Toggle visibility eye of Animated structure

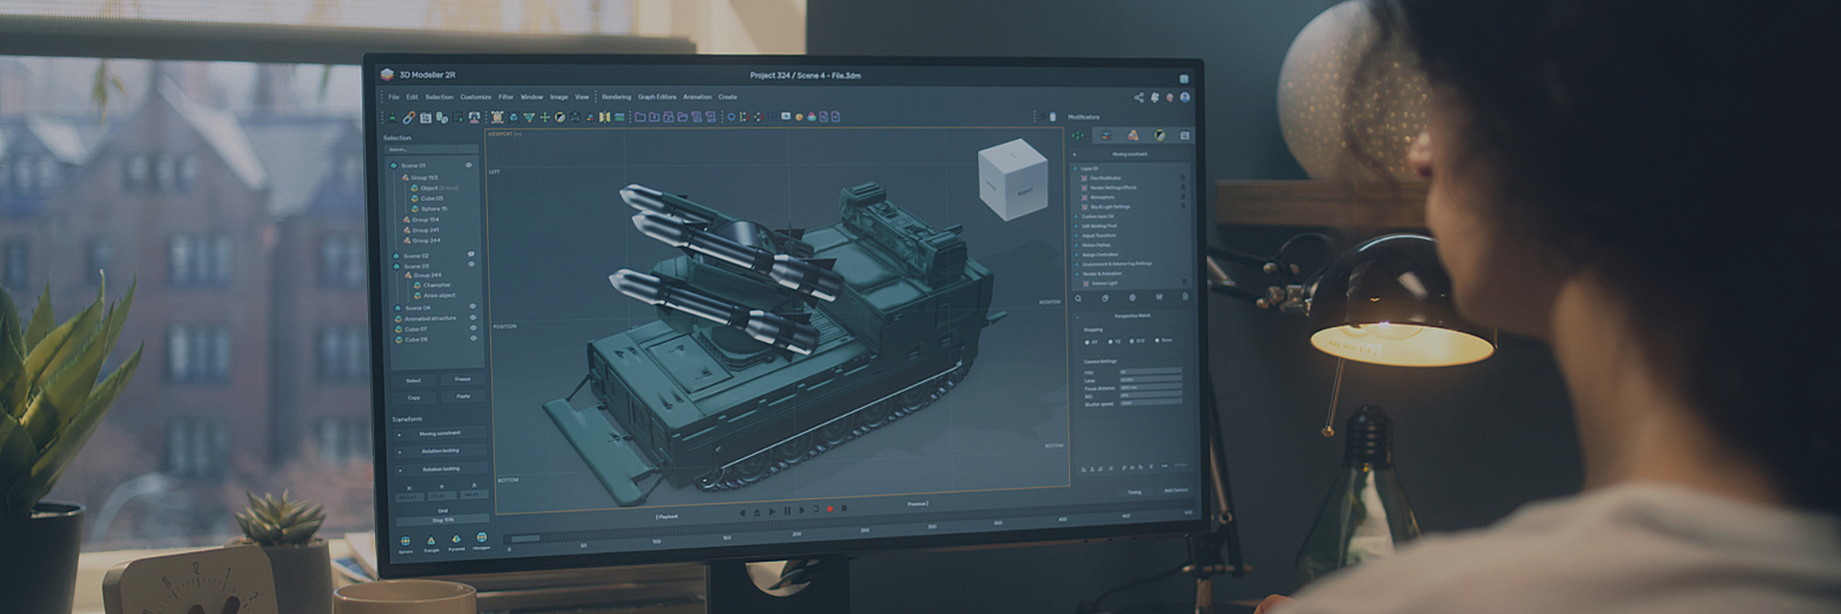(x=473, y=317)
